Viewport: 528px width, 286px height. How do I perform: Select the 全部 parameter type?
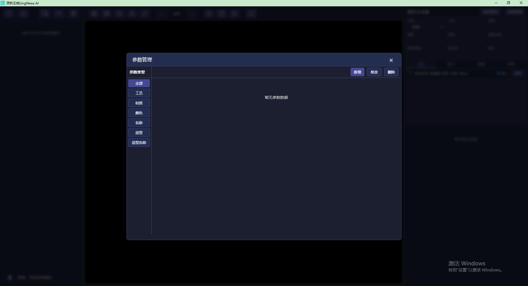pyautogui.click(x=139, y=83)
